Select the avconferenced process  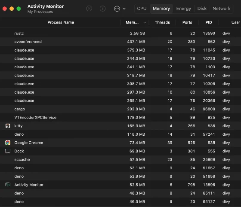[x=120, y=42]
